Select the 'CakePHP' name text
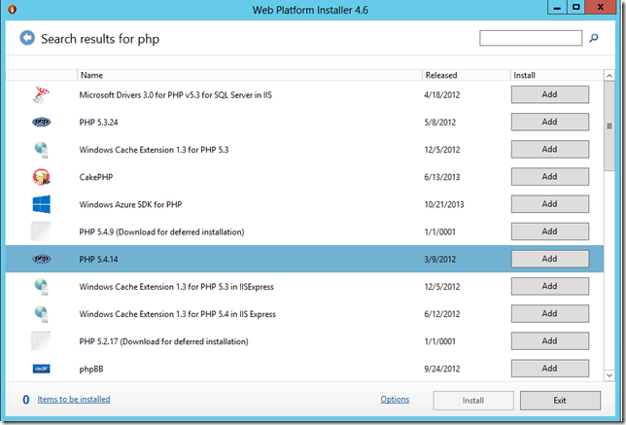This screenshot has width=626, height=425. coord(96,177)
